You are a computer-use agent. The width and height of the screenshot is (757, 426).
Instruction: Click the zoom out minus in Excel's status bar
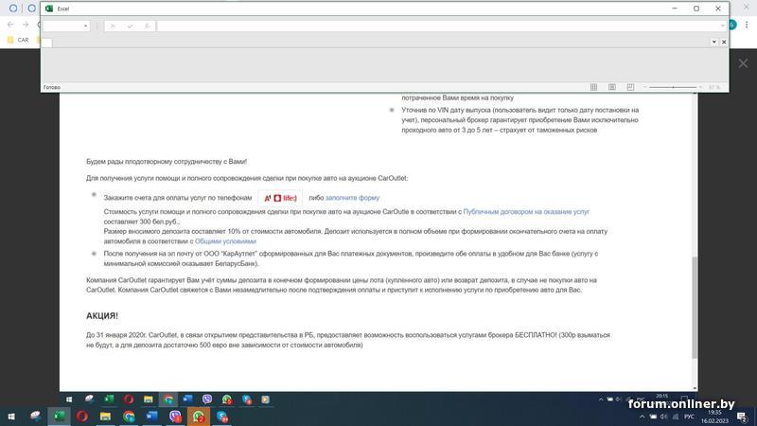coord(644,87)
